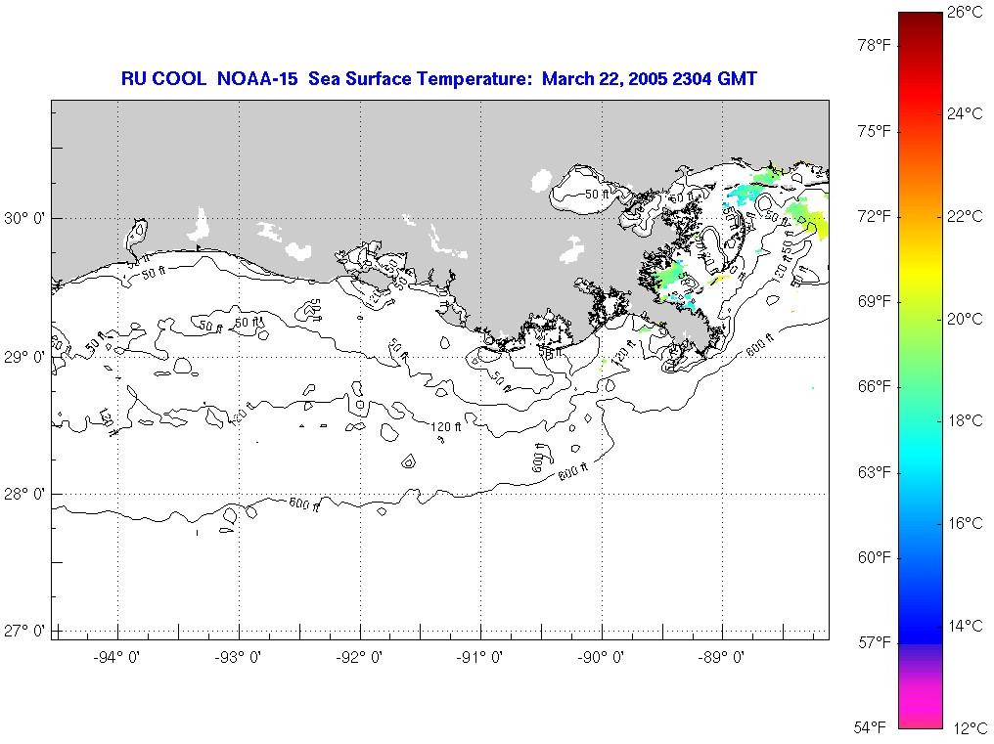Viewport: 994px width, 744px height.
Task: Select the -94° 0' longitude label
Action: [116, 657]
